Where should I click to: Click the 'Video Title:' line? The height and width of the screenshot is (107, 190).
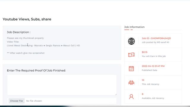tap(13, 42)
